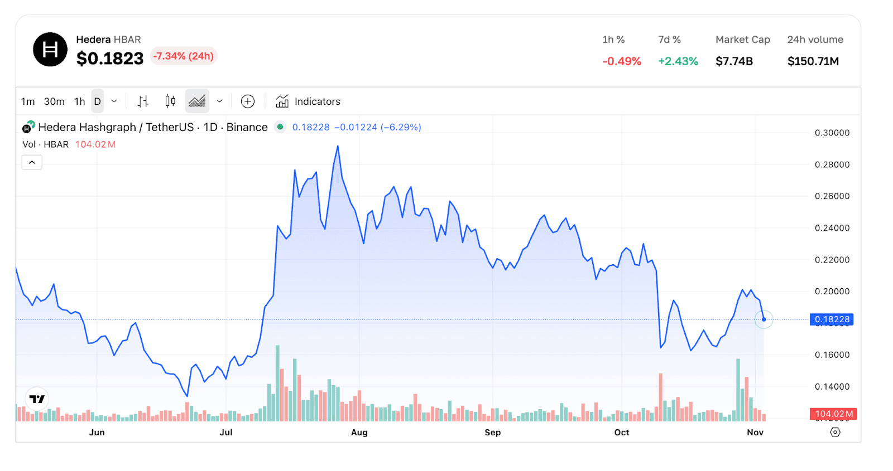Click the red 104.02M volume axis label
The image size is (893, 471).
pyautogui.click(x=833, y=414)
